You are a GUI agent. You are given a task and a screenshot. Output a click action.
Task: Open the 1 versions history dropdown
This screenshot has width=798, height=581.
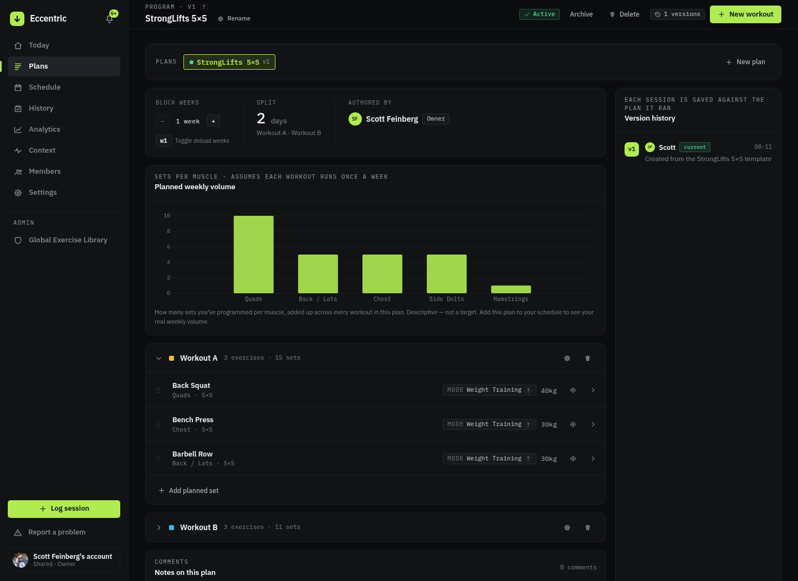677,14
